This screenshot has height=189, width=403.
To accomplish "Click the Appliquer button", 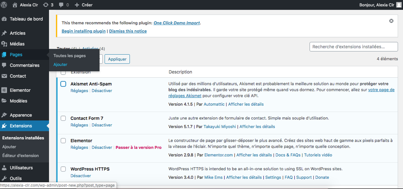I will [x=117, y=59].
